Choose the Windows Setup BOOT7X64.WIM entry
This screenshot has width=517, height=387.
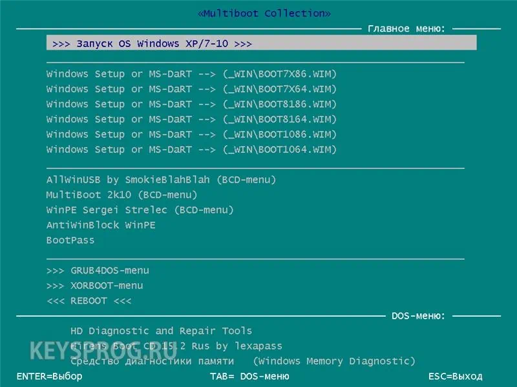click(191, 89)
